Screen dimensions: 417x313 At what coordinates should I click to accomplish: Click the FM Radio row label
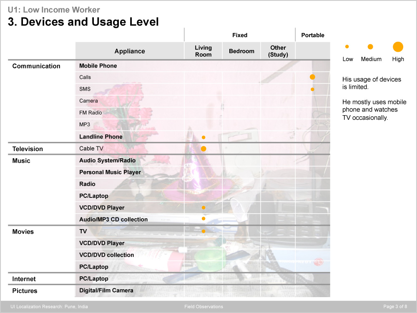(x=90, y=113)
